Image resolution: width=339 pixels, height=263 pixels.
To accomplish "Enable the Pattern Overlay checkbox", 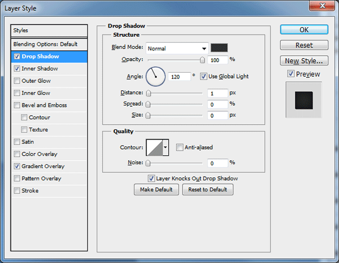I will coord(17,178).
